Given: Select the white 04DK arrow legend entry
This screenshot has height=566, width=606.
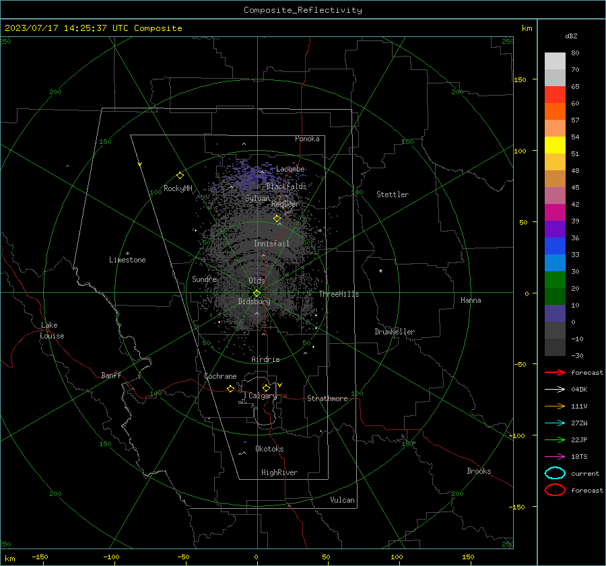Looking at the screenshot, I should [555, 390].
